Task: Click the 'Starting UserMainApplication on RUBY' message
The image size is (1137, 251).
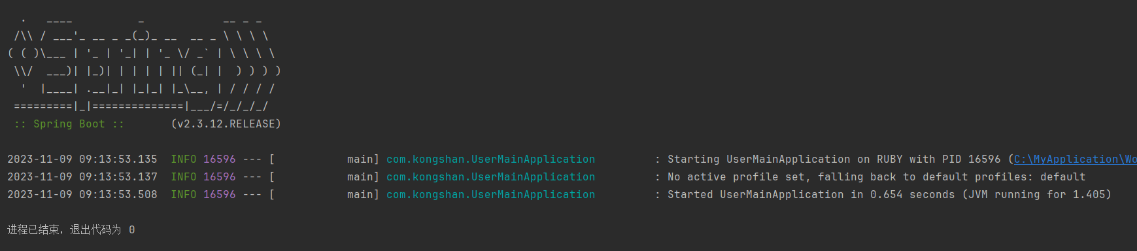Action: (785, 159)
